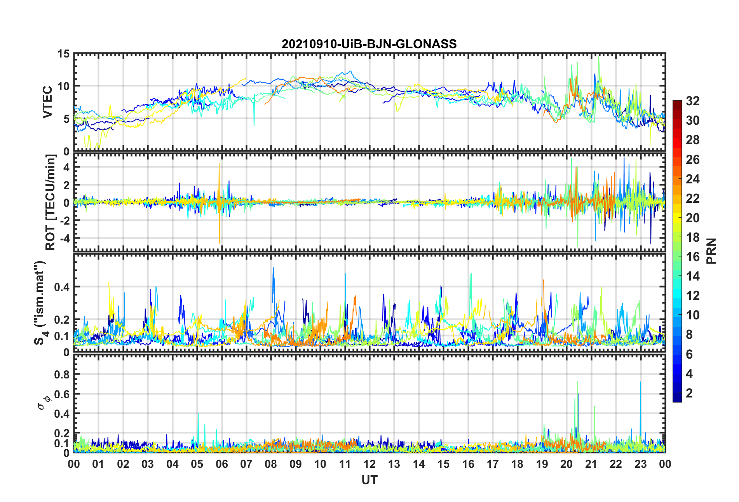Select the UT x-axis label
This screenshot has width=739, height=502.
(x=369, y=480)
